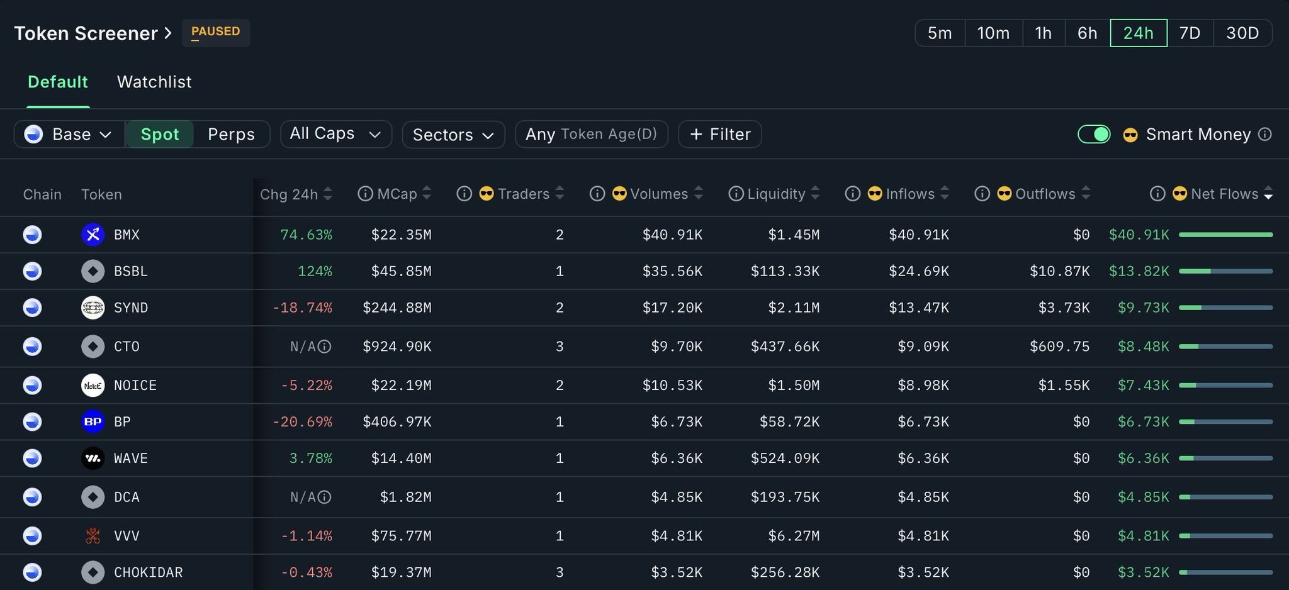Screen dimensions: 1289x590
Task: Select the Spot market option
Action: [x=160, y=134]
